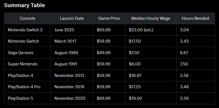
Task: Click the Summary Table heading
Action: 24,5
